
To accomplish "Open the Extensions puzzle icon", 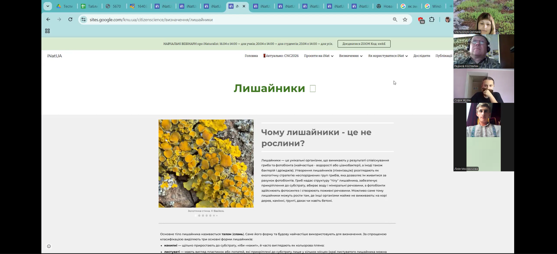I will [x=432, y=20].
